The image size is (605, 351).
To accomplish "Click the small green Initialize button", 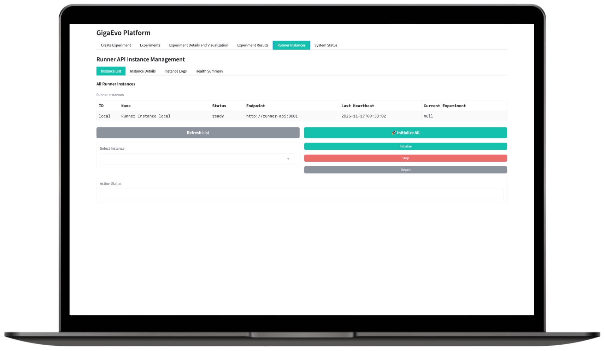I will click(x=405, y=146).
